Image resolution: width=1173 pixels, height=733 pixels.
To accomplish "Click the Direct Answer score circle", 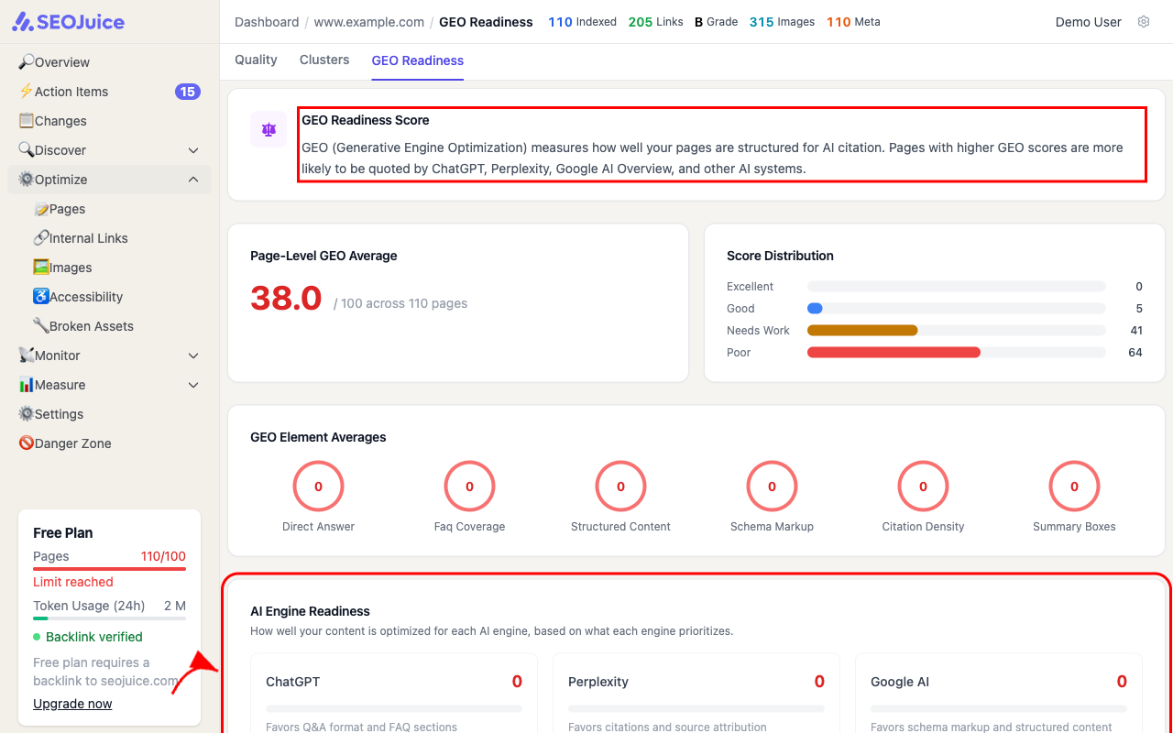I will tap(318, 487).
